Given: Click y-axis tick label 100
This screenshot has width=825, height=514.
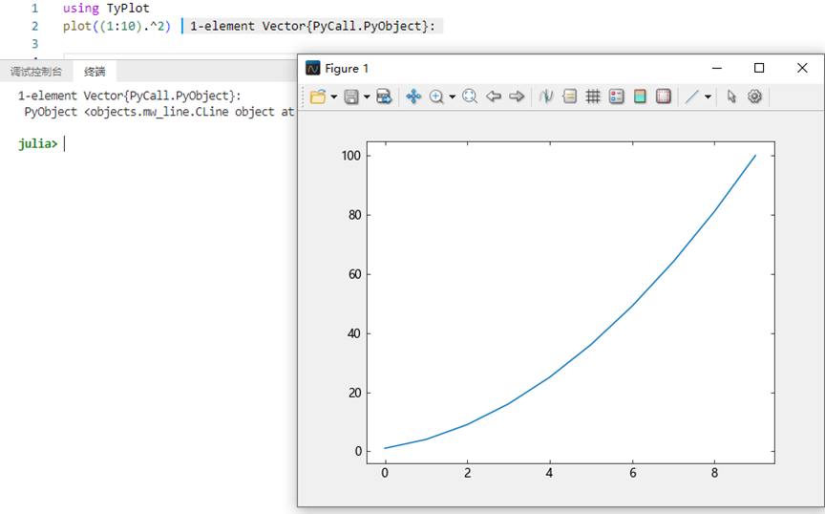Looking at the screenshot, I should (351, 156).
